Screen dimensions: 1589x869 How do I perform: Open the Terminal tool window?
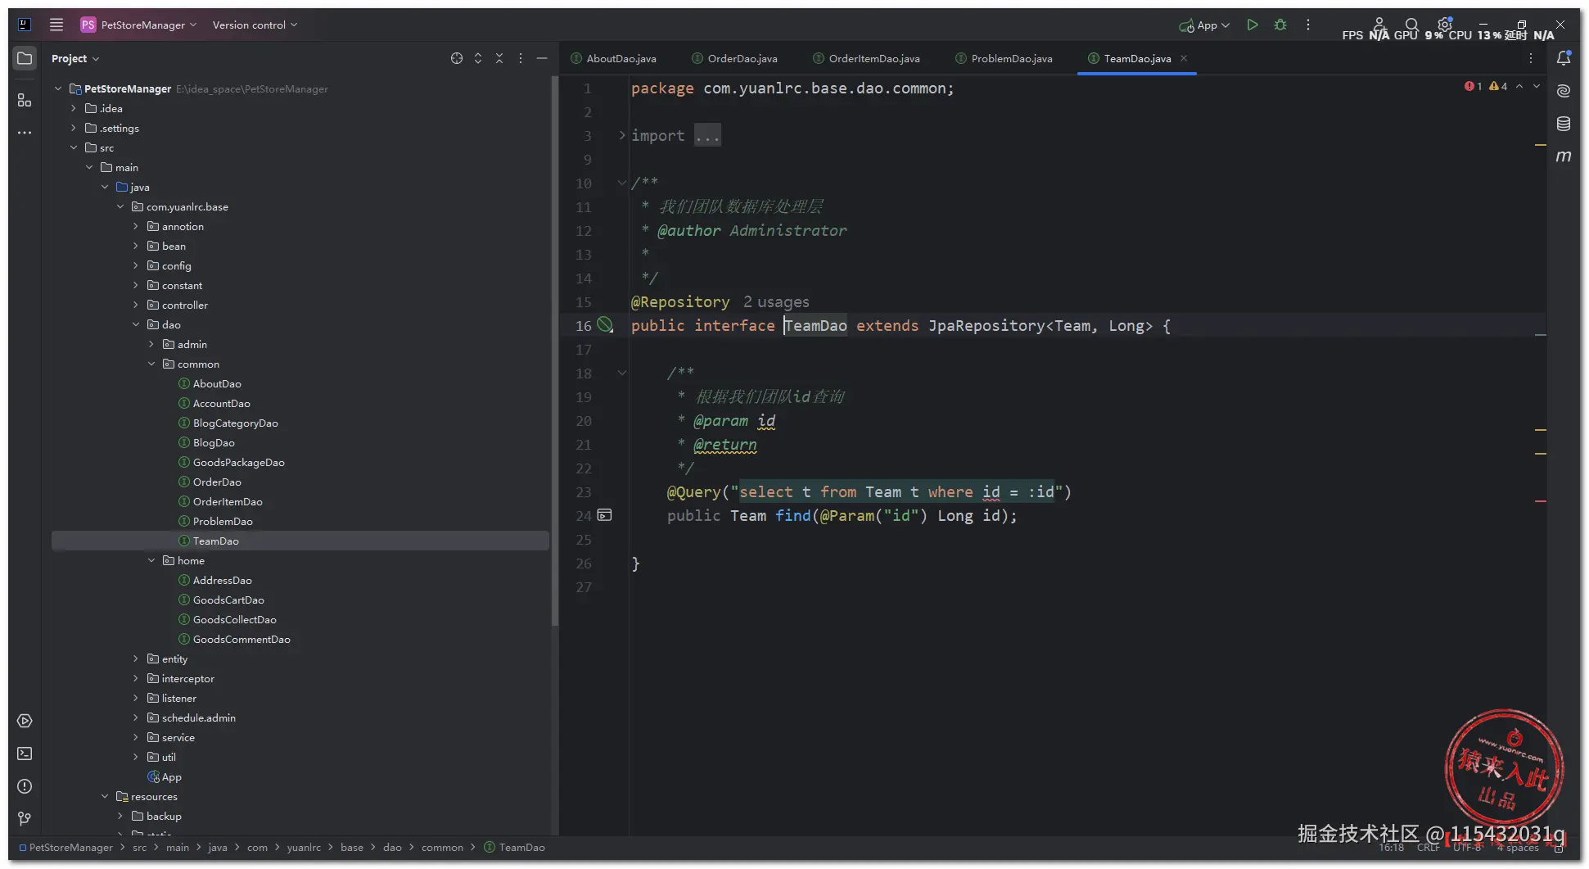(25, 754)
